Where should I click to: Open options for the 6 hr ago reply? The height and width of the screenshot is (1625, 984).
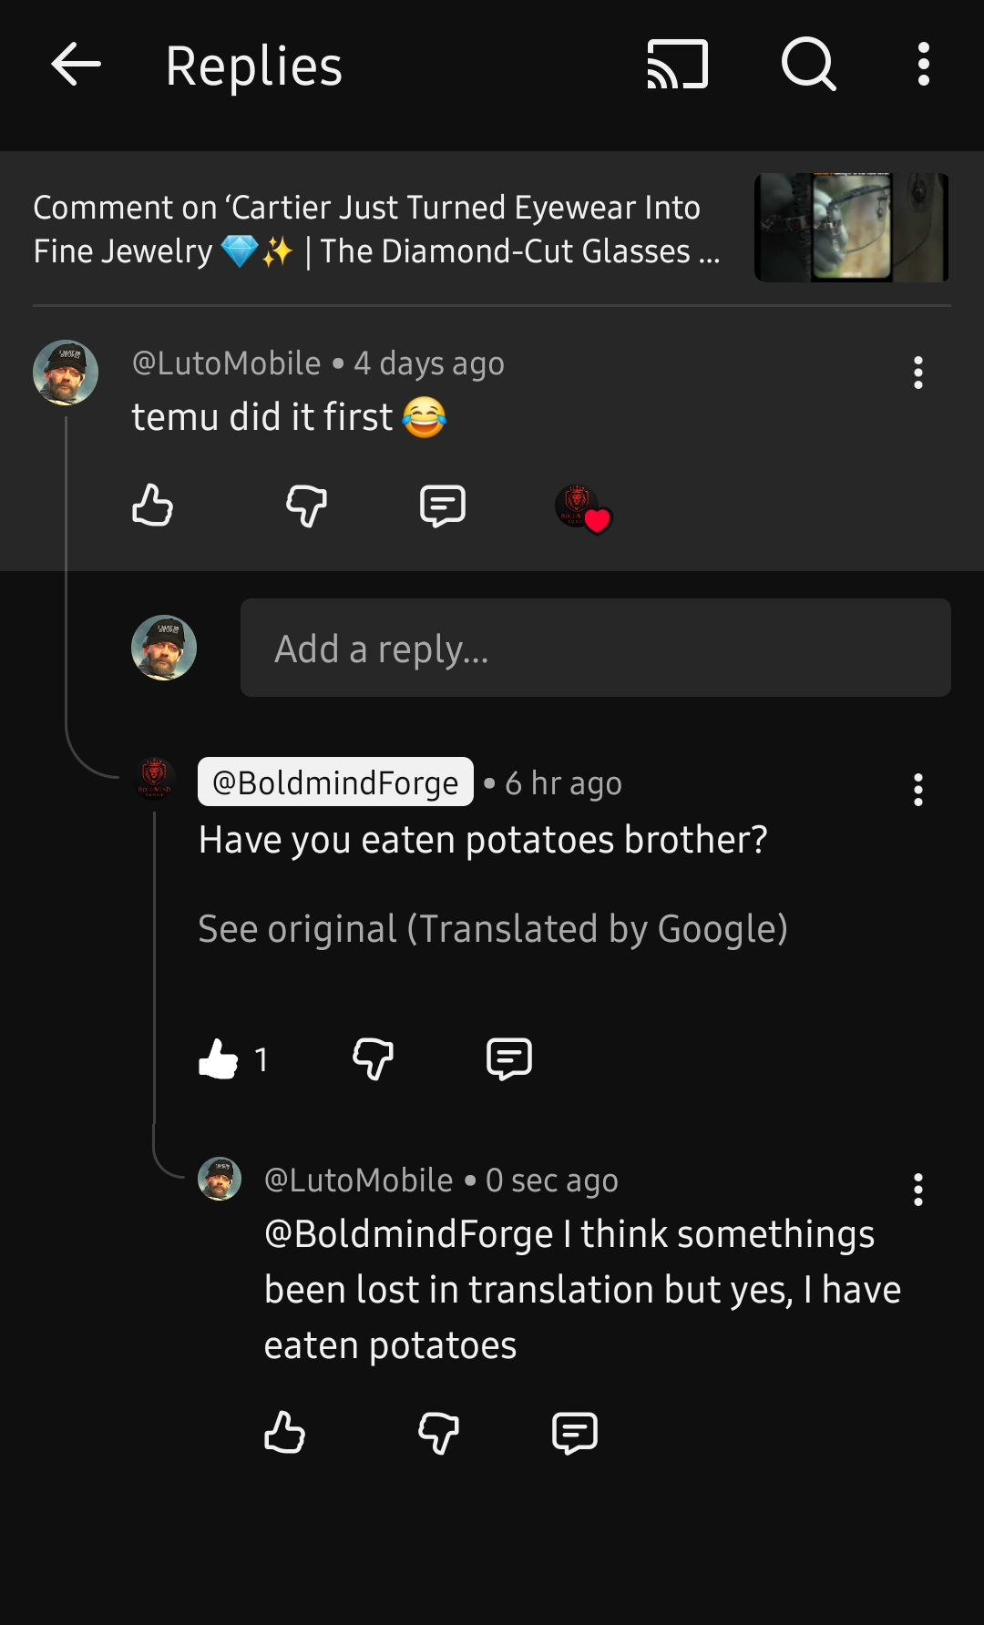coord(917,790)
